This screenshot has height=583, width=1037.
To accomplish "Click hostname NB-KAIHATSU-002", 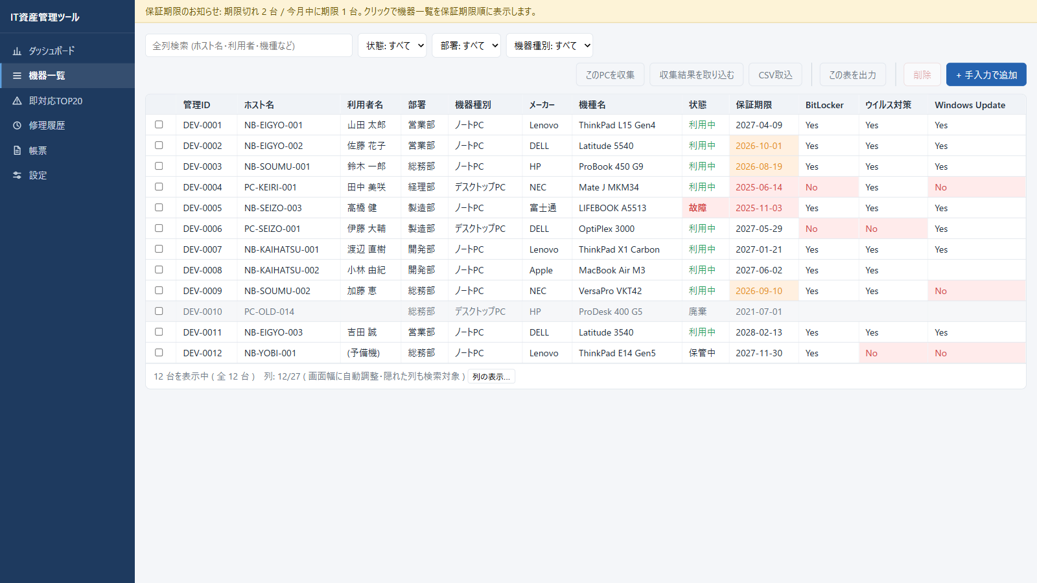I will click(x=281, y=270).
